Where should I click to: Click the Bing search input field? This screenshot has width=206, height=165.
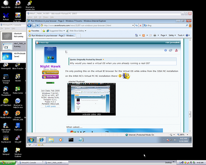(166, 25)
